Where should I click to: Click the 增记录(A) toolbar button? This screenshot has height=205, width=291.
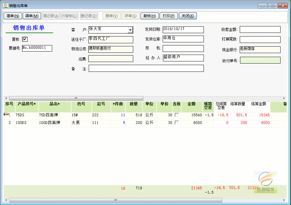click(x=51, y=16)
